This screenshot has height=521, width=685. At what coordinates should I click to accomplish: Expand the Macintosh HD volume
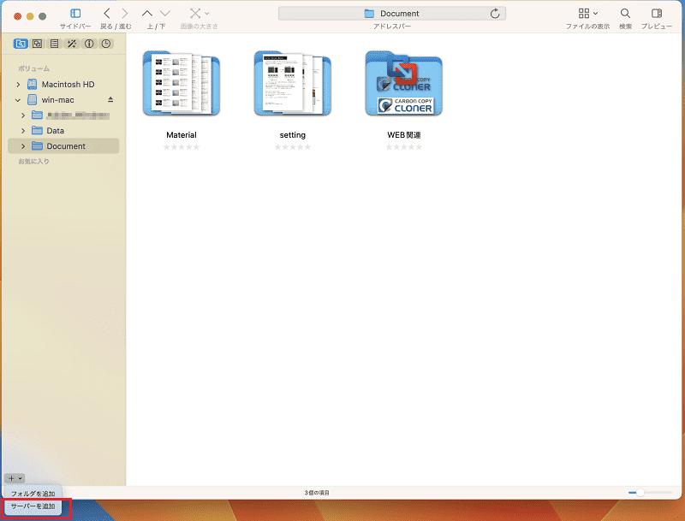[x=18, y=84]
